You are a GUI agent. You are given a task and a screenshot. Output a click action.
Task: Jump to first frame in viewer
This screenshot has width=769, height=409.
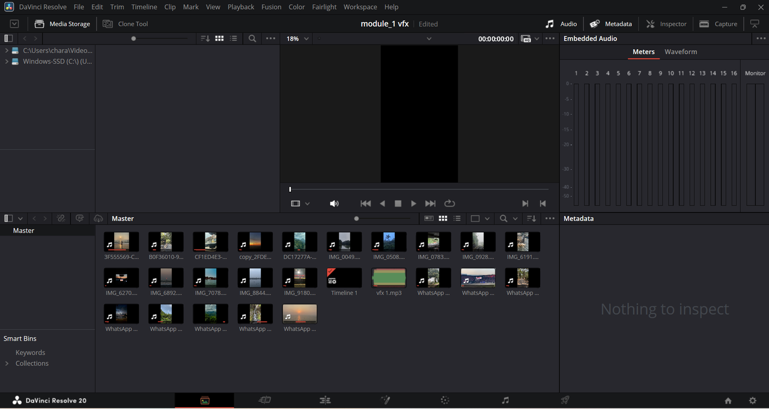[365, 204]
